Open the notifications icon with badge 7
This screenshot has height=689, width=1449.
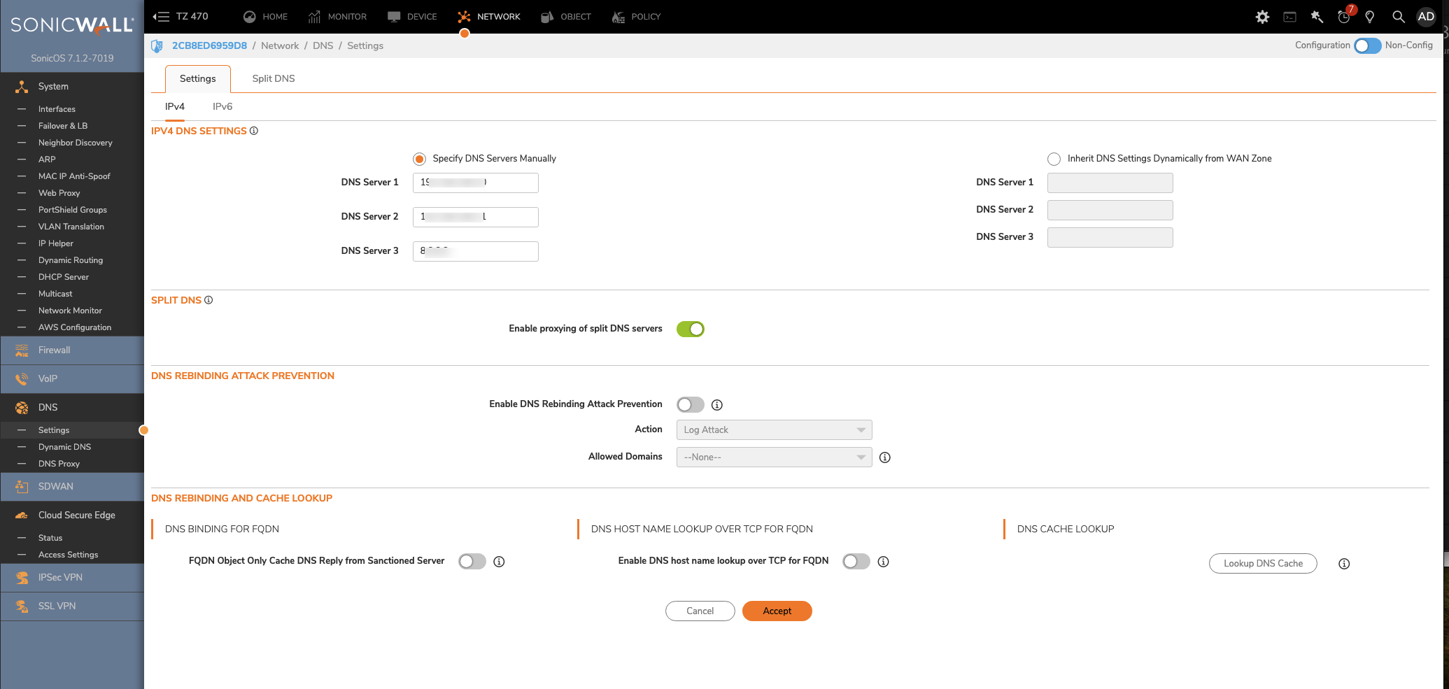click(x=1344, y=17)
